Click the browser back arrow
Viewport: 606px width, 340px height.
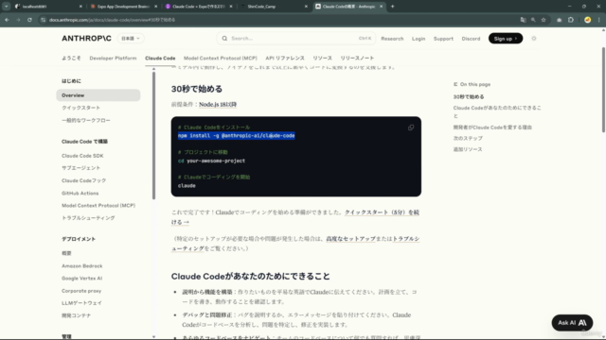click(x=7, y=20)
